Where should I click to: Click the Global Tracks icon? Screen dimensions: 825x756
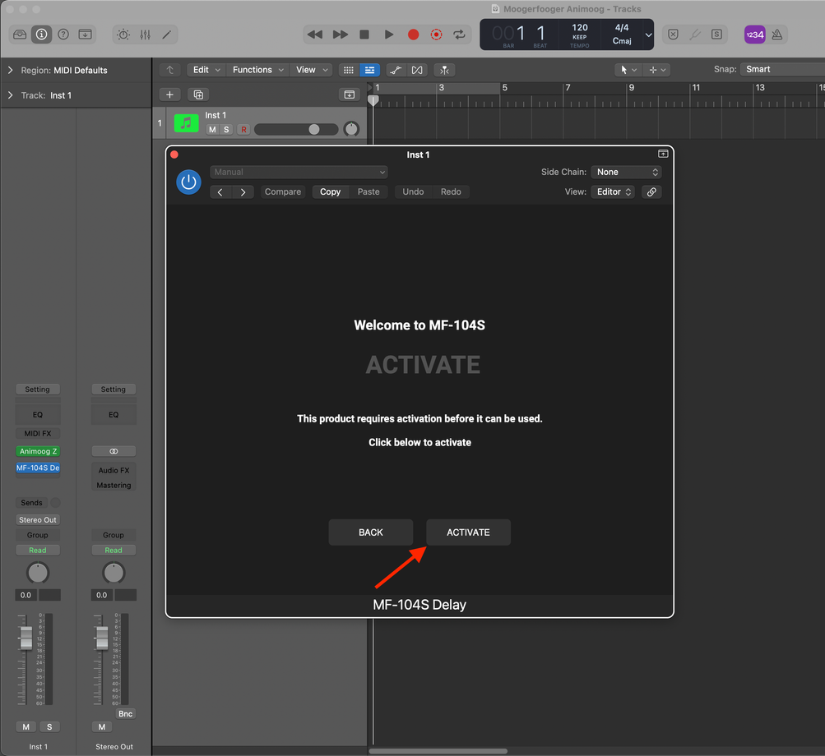[x=350, y=94]
